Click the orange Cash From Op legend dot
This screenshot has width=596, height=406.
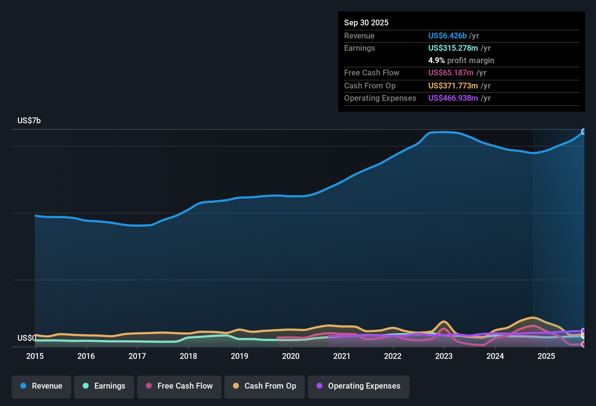(x=236, y=386)
